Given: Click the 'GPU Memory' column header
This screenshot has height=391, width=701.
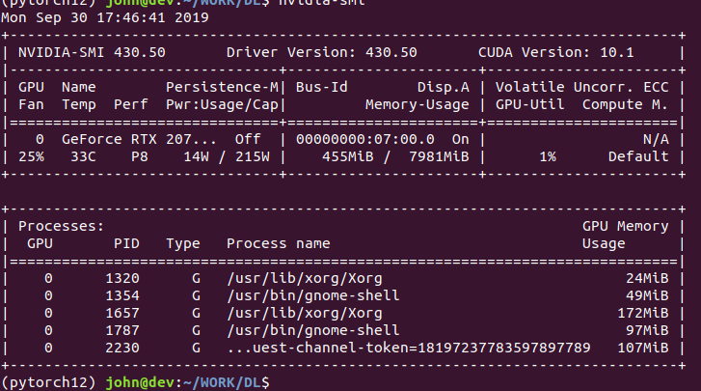Looking at the screenshot, I should 625,226.
